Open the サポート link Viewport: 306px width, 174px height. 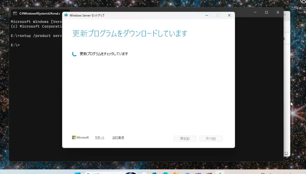tap(100, 138)
